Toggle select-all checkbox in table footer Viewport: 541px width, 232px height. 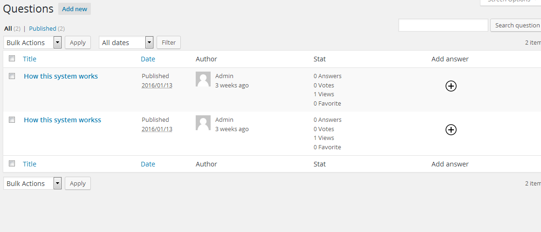12,164
